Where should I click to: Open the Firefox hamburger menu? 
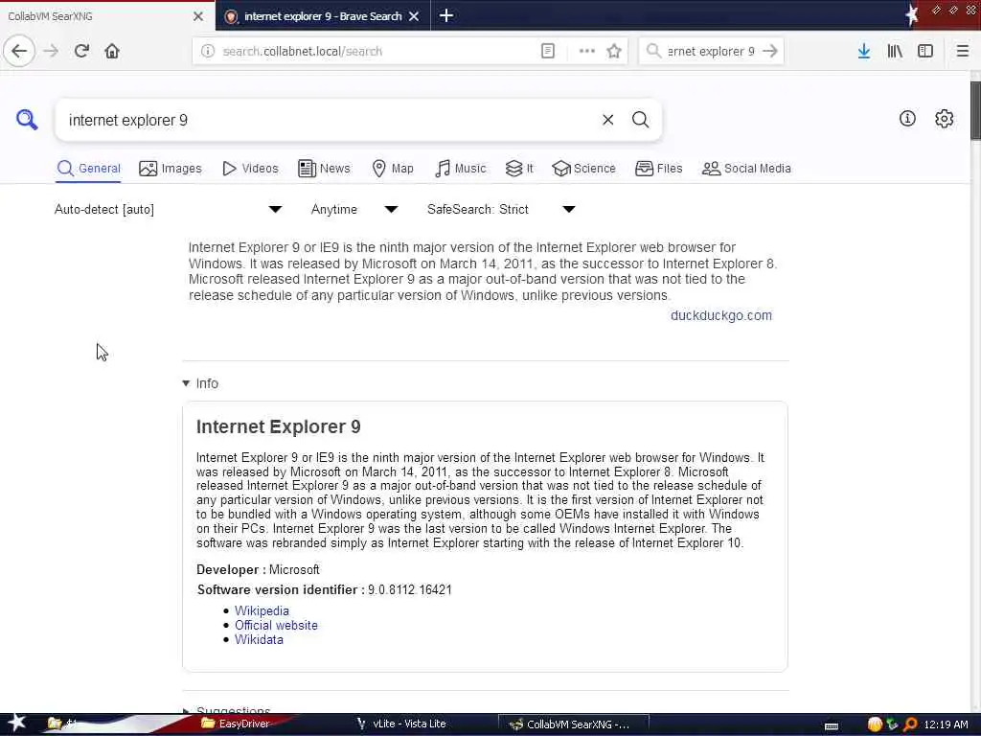963,51
